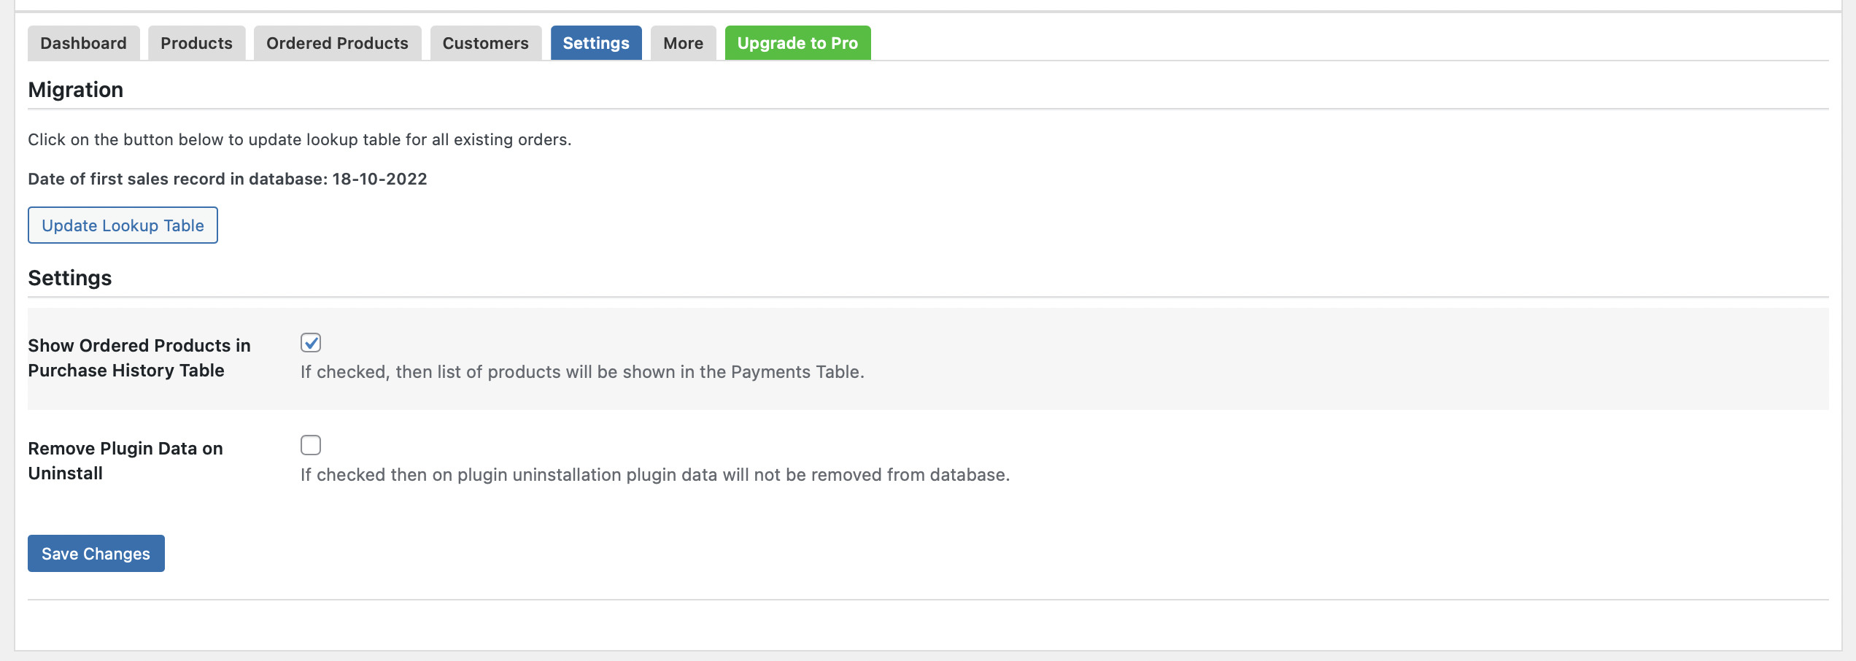
Task: Click the active Settings tab
Action: click(x=596, y=43)
